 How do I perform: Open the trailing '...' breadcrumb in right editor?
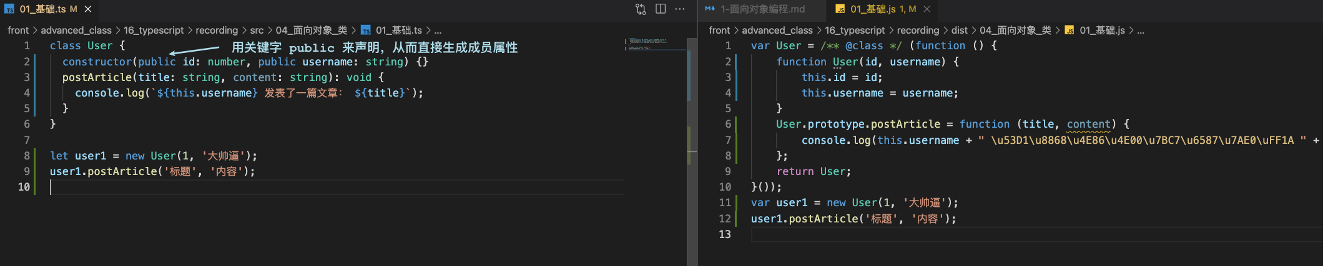click(1141, 30)
